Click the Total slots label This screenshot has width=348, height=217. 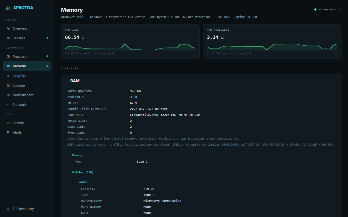click(77, 121)
